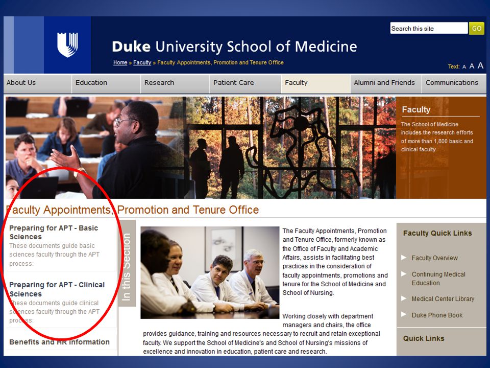
Task: Select the smallest text size A
Action: (x=464, y=66)
